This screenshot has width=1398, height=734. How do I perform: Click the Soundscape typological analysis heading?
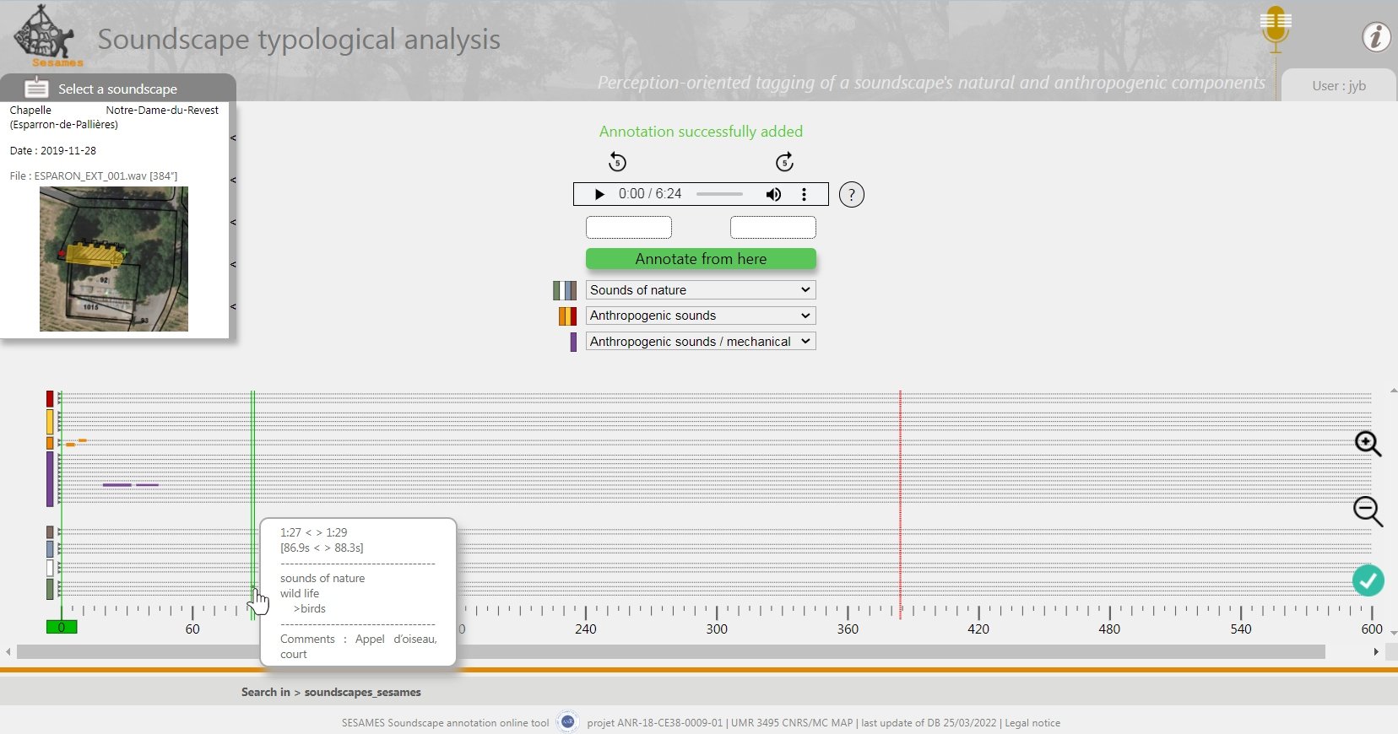[x=299, y=40]
